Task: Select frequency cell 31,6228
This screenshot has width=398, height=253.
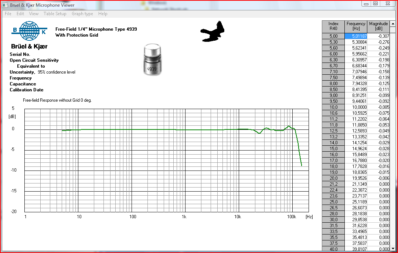Action: pyautogui.click(x=356, y=225)
